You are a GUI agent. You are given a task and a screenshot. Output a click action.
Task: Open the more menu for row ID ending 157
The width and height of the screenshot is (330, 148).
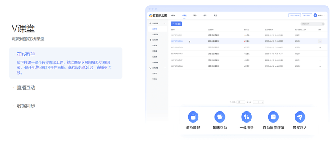(320, 60)
